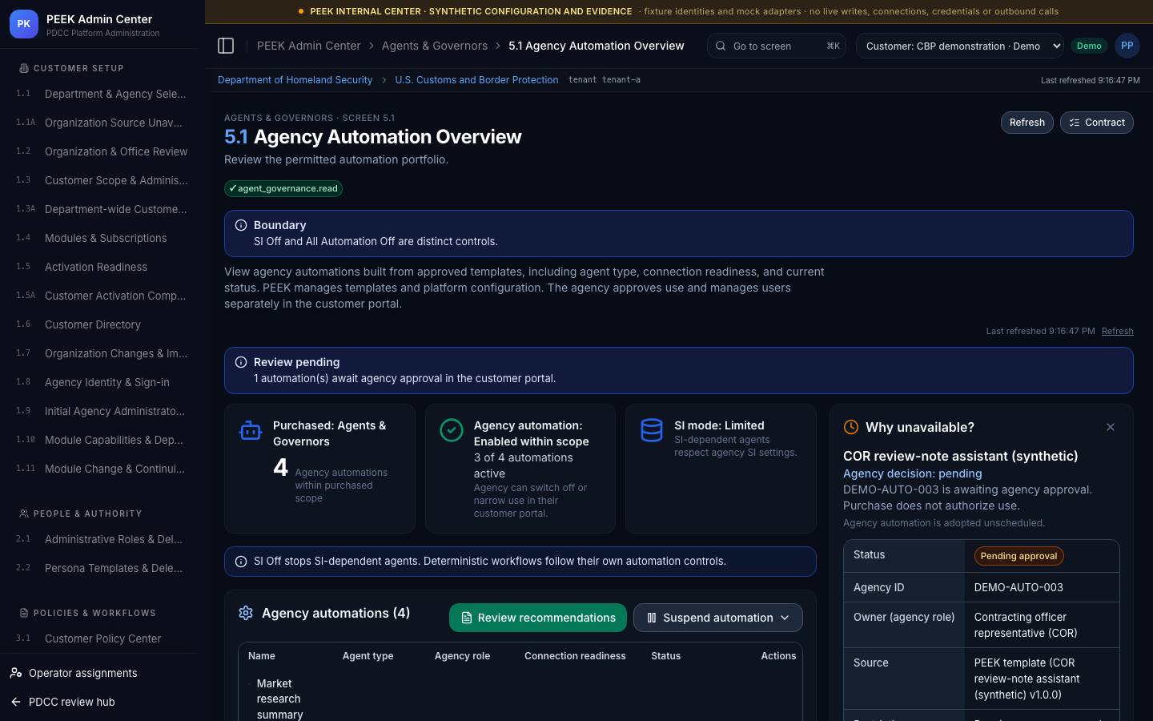1153x721 pixels.
Task: Go to PEEK Admin Center breadcrumb
Action: pos(309,46)
